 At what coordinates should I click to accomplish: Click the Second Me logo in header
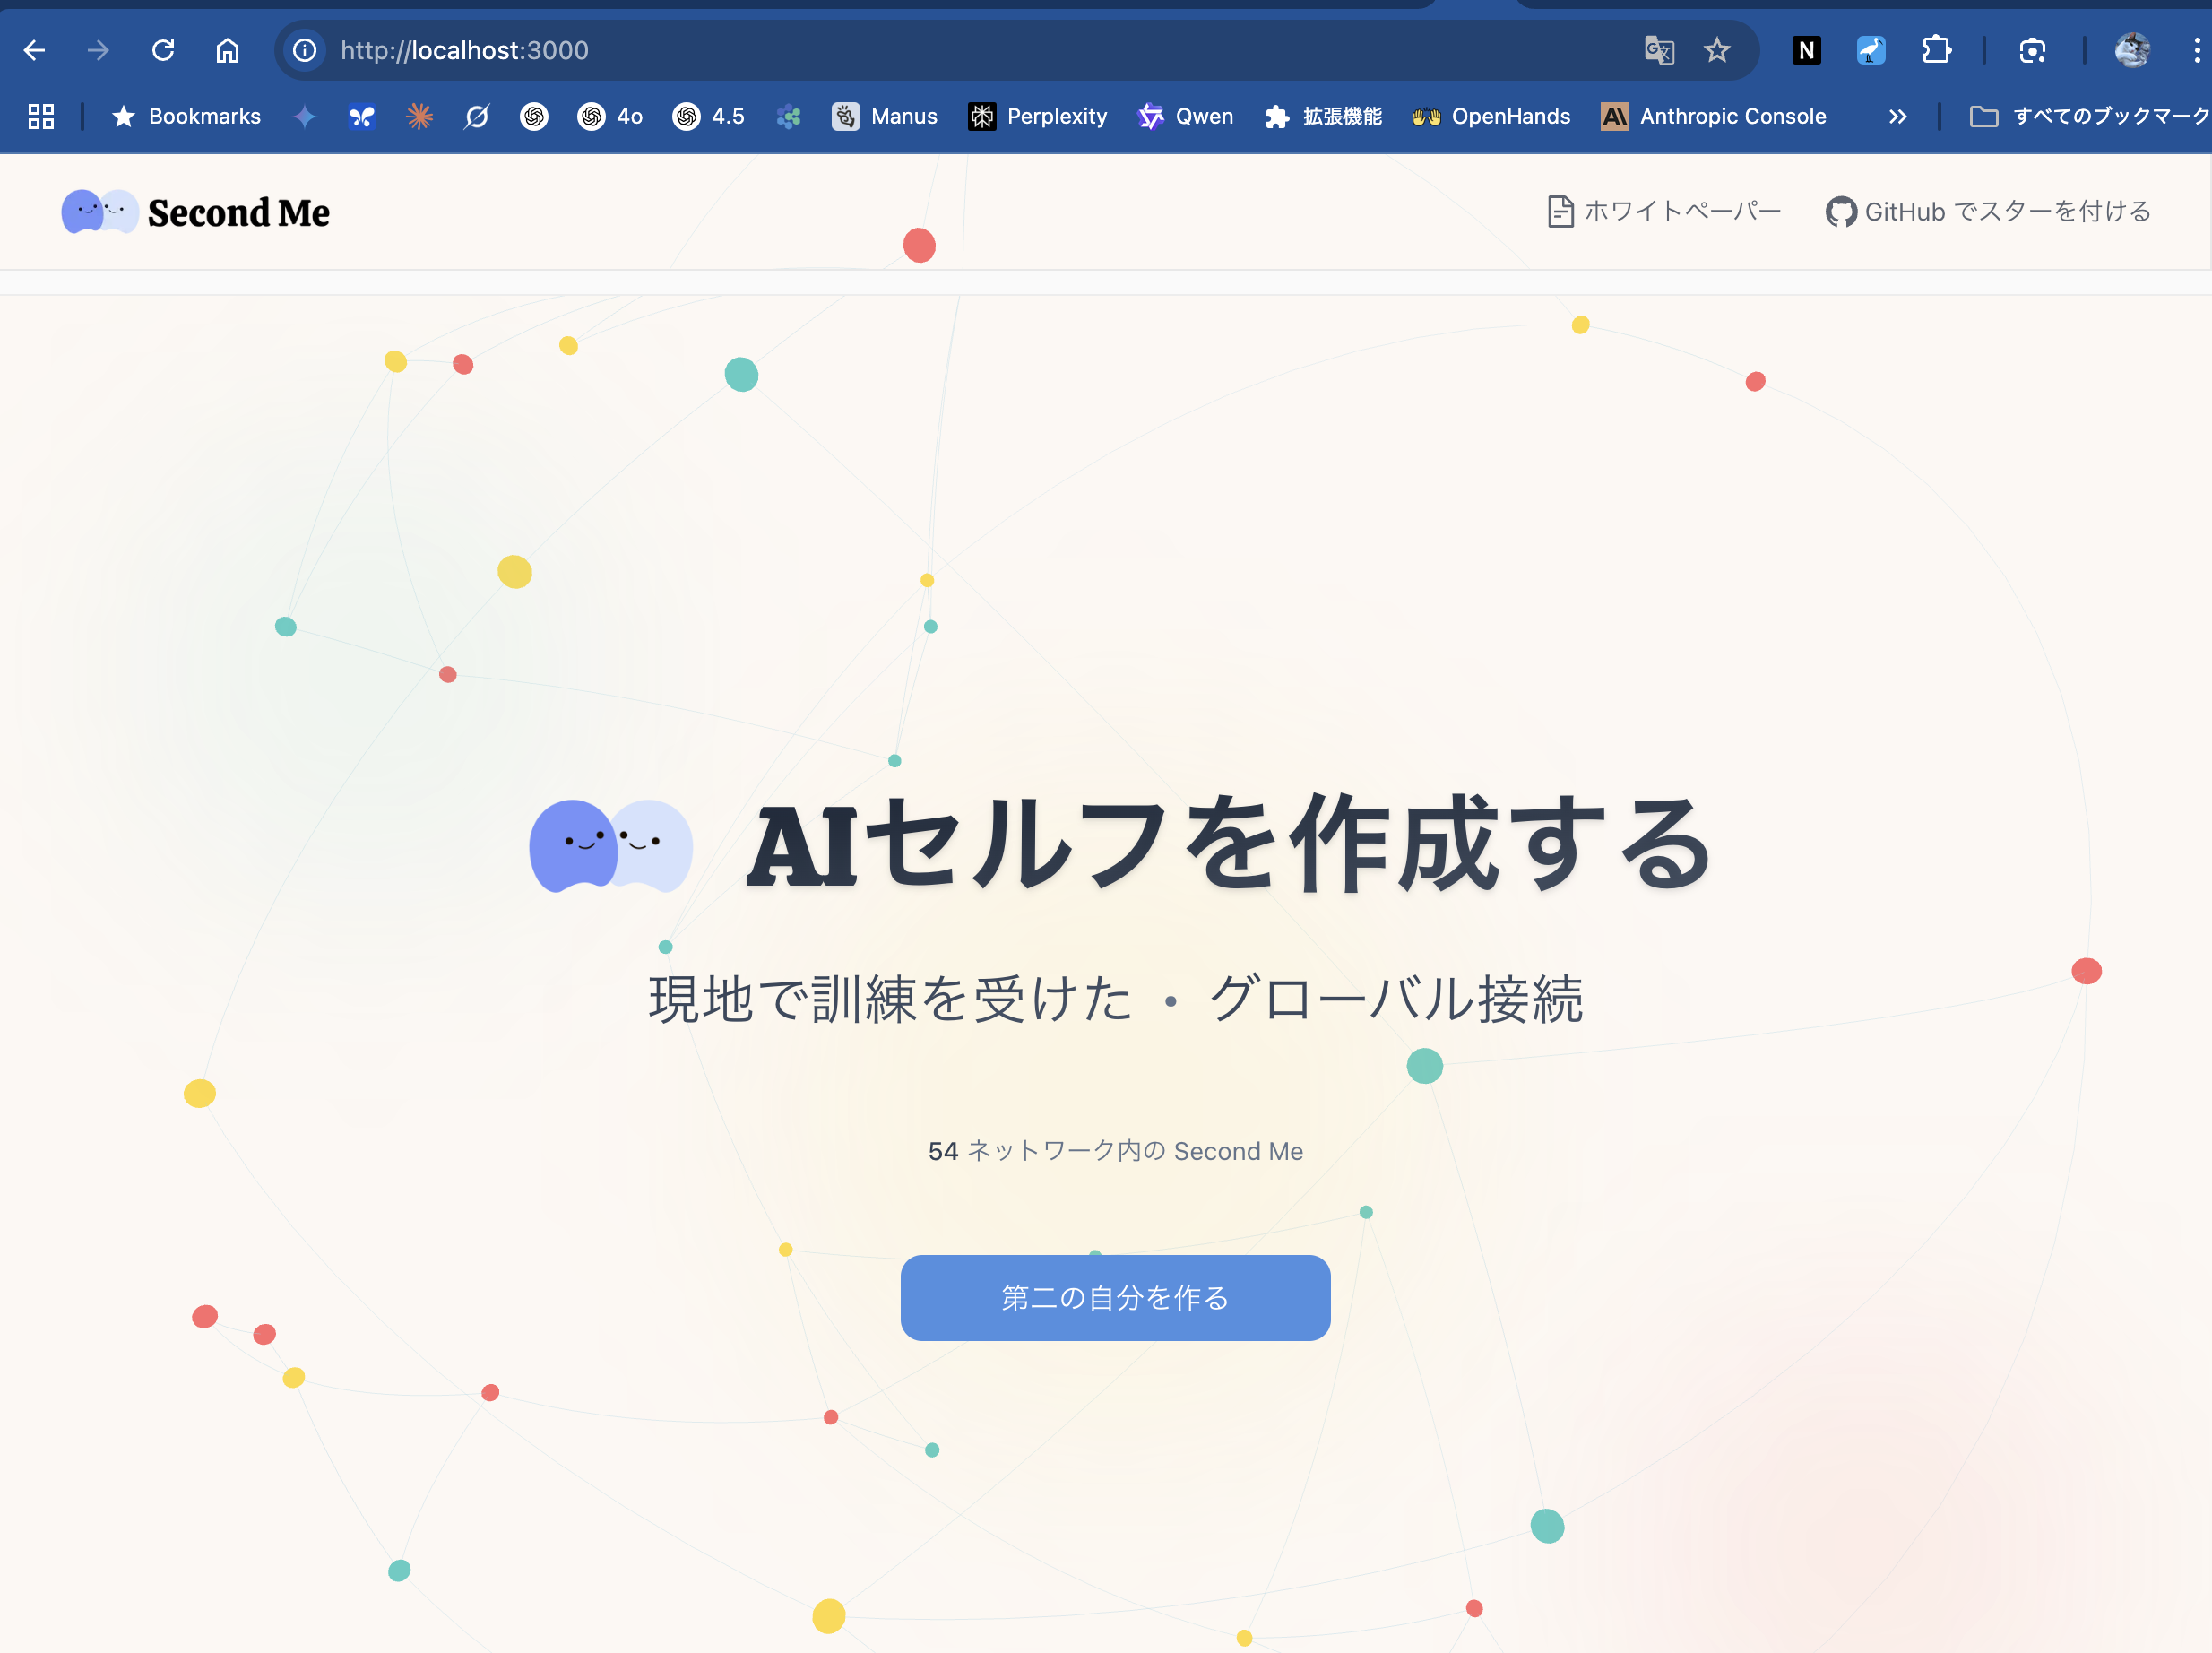click(x=196, y=212)
